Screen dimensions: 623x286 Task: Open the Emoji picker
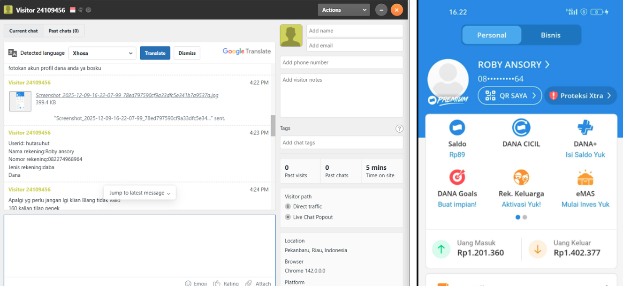point(196,283)
